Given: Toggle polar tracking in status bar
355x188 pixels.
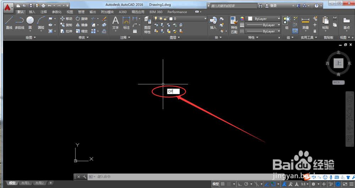Looking at the screenshot, I should (246, 184).
